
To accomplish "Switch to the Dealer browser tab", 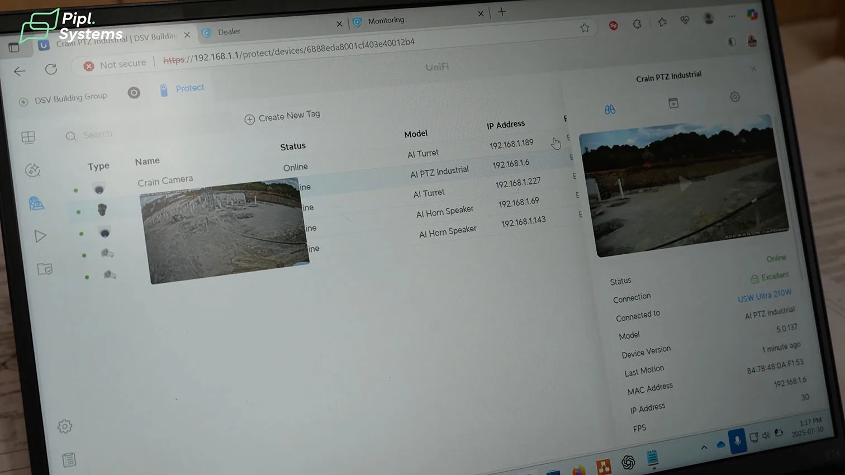I will pos(229,32).
